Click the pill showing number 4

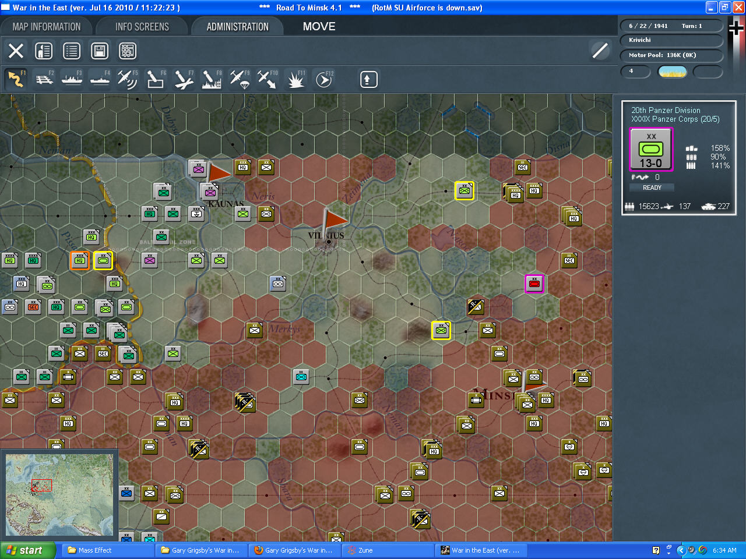pos(636,72)
